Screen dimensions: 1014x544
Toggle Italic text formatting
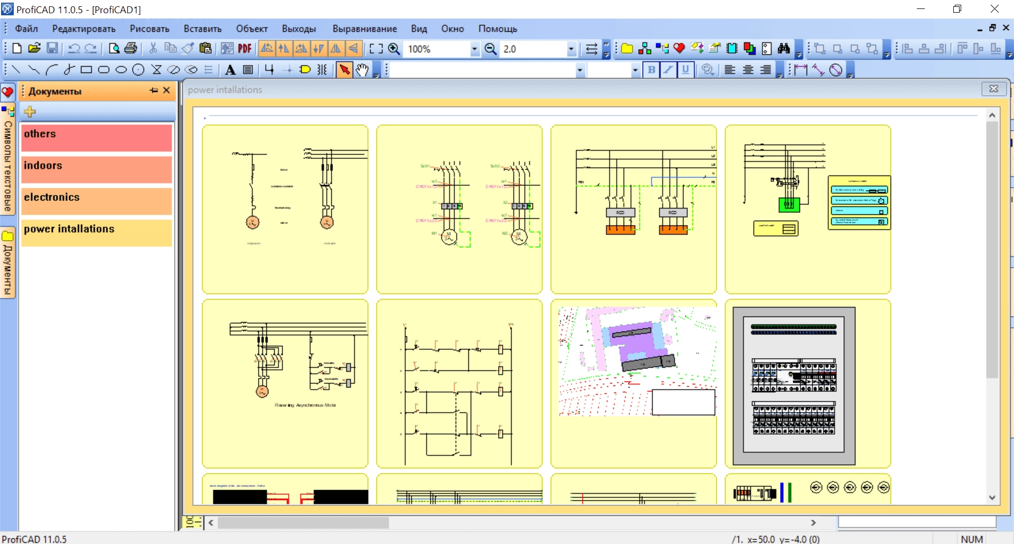tap(668, 70)
